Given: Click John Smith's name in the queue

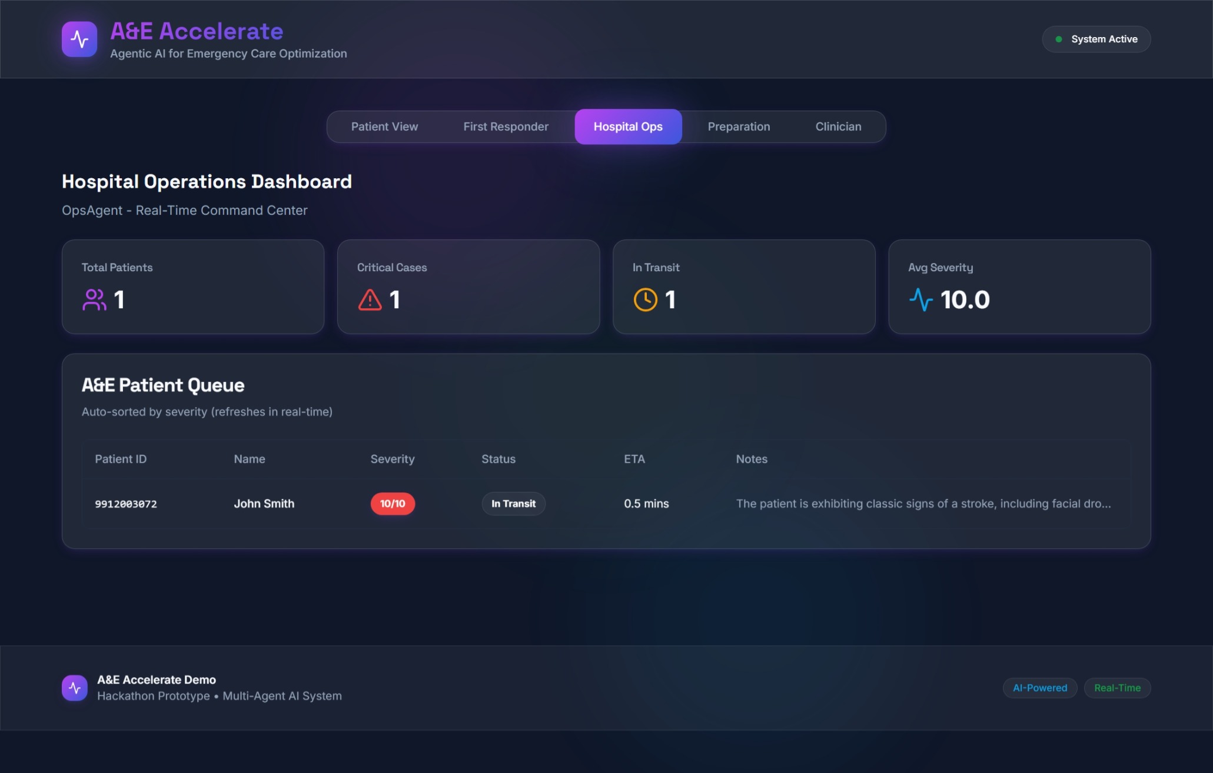Looking at the screenshot, I should tap(264, 504).
